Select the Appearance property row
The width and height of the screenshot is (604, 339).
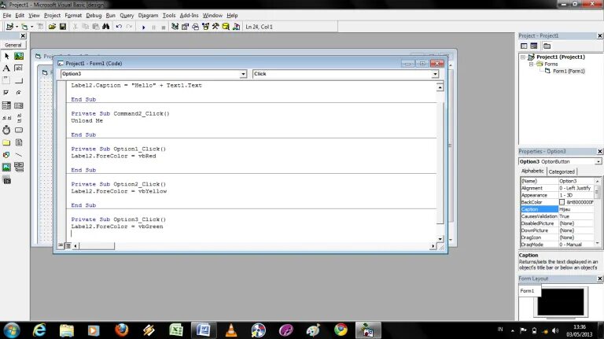tap(557, 195)
